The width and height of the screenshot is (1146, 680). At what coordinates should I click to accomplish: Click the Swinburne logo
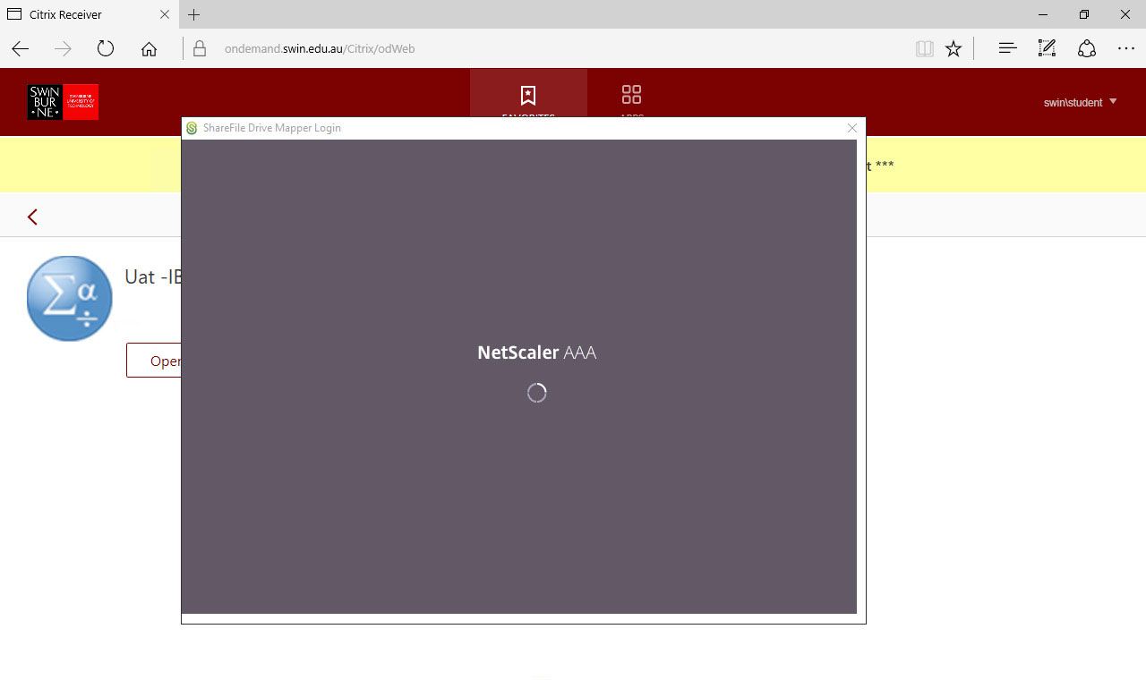[63, 102]
